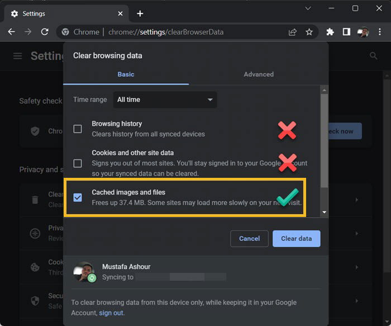Uncheck Cached images and files

click(78, 197)
